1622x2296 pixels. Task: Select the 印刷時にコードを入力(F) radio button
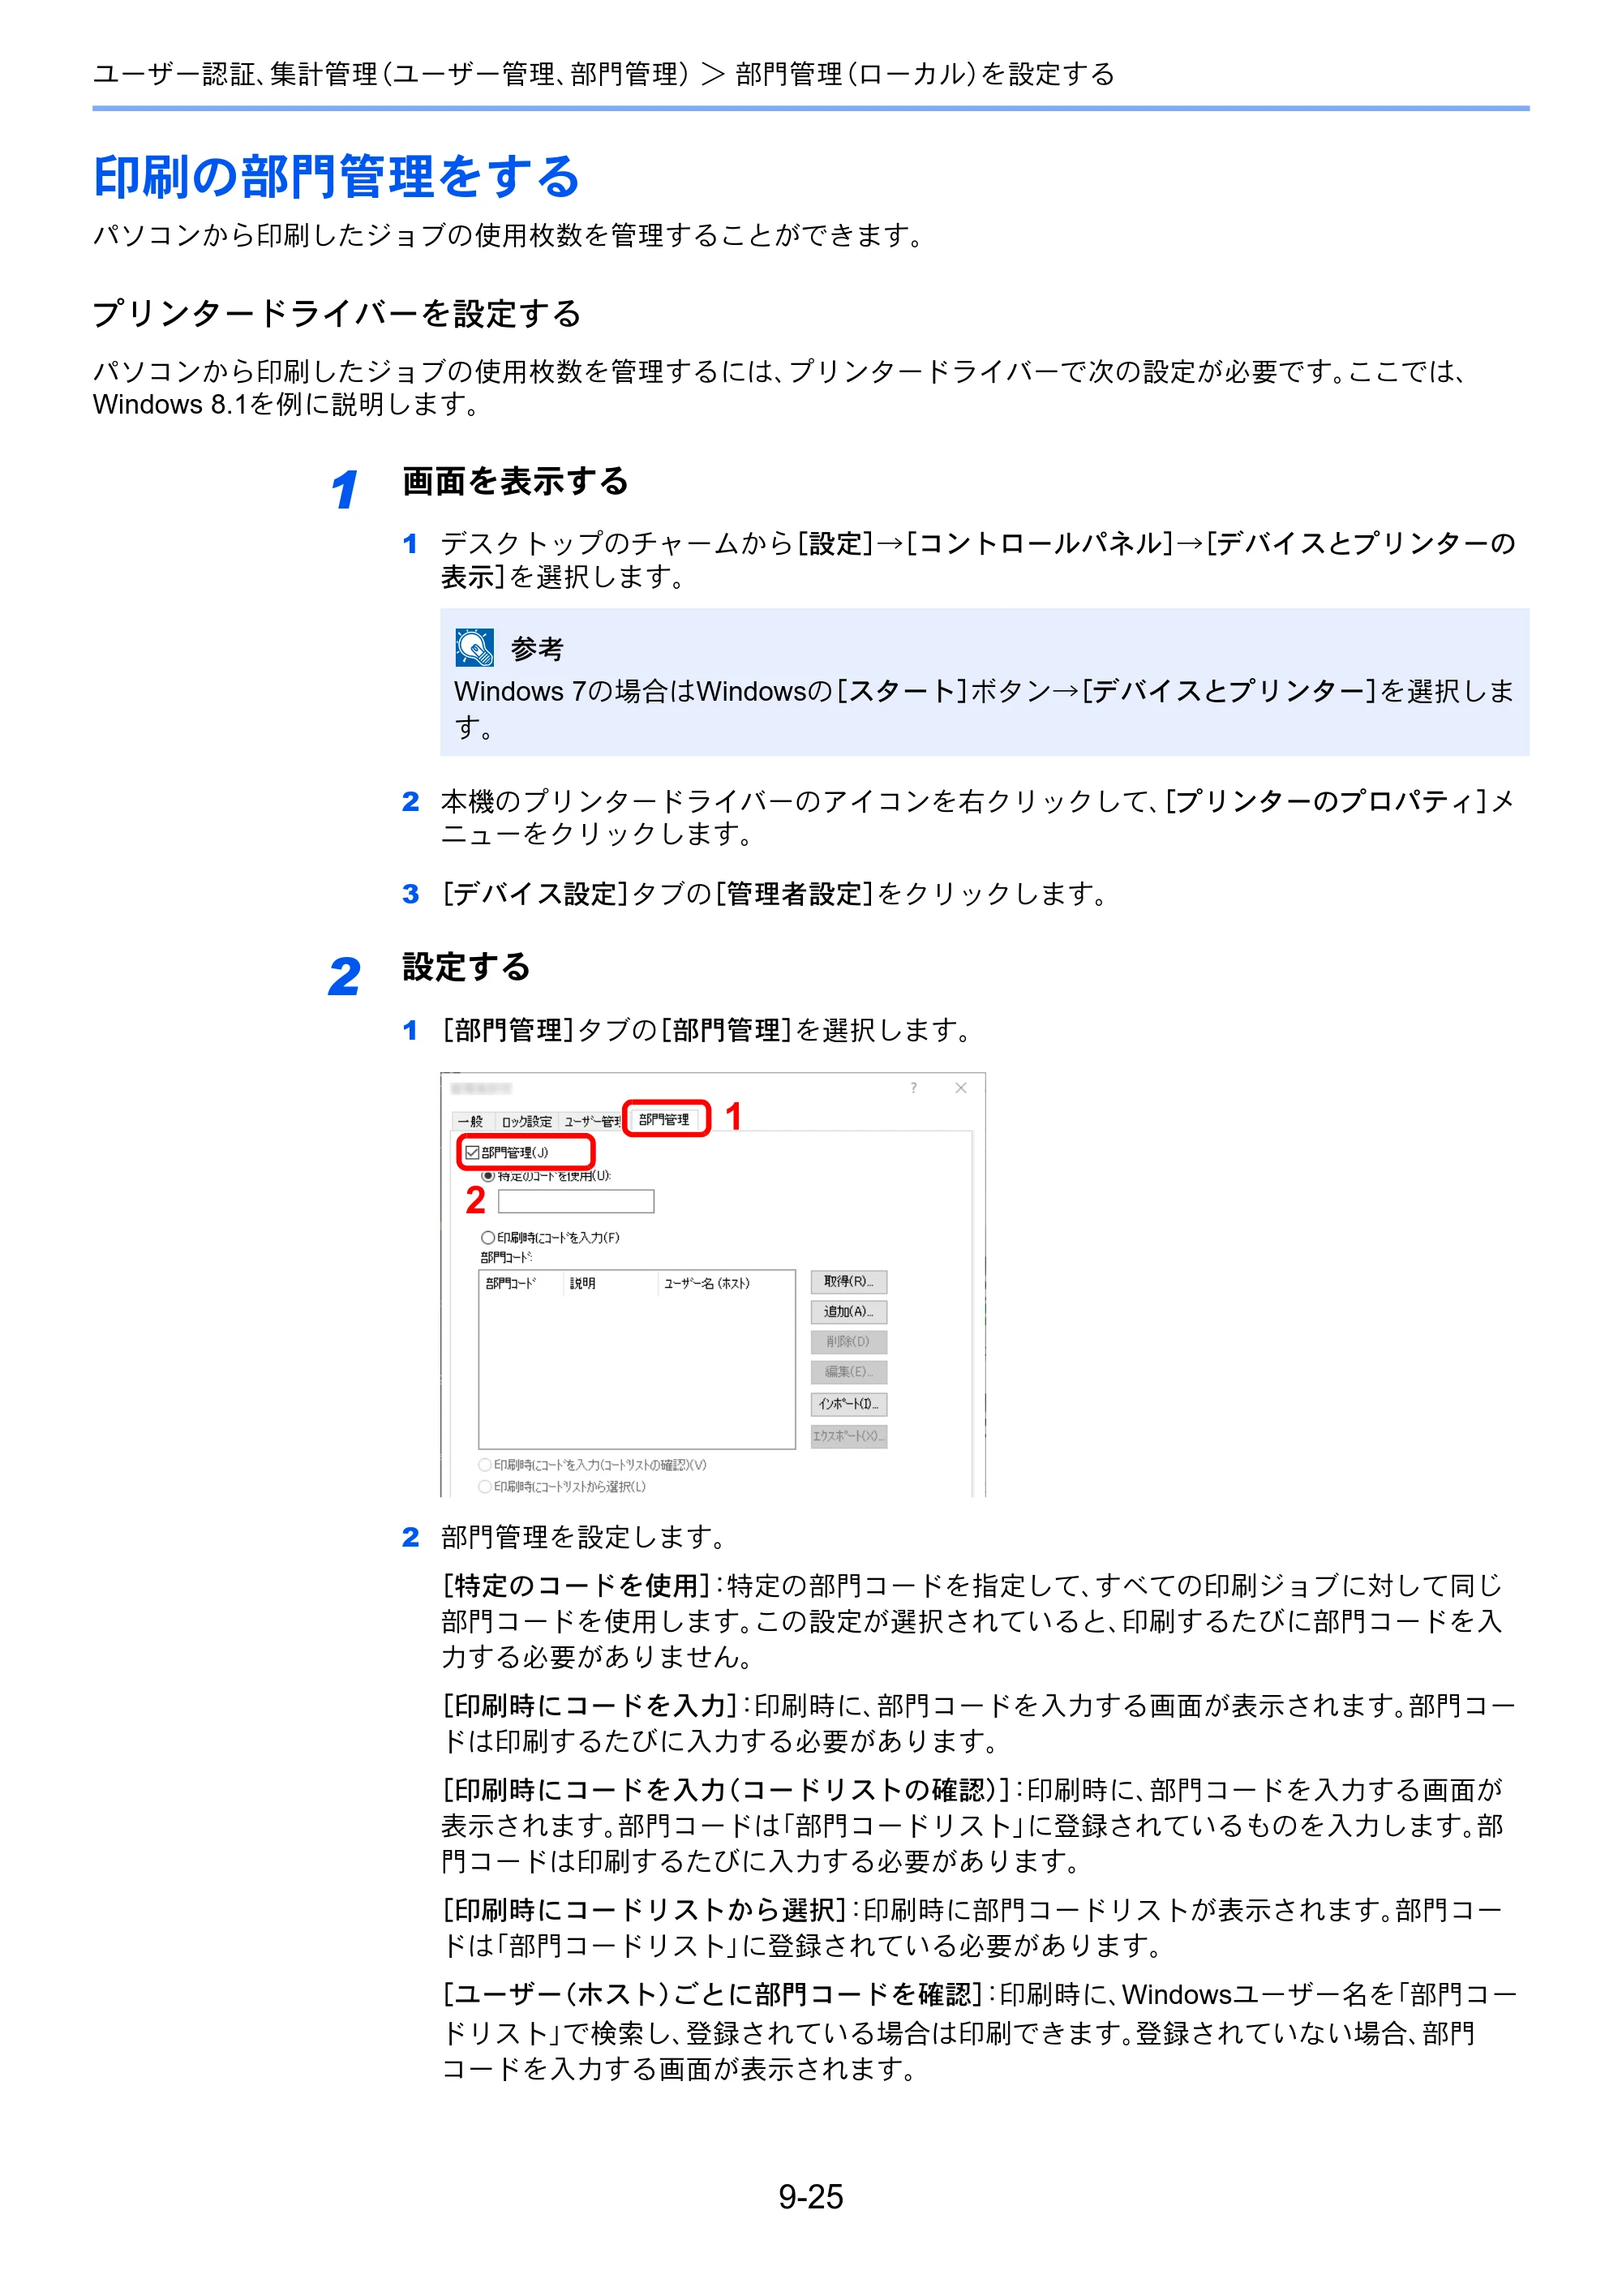pos(488,1237)
